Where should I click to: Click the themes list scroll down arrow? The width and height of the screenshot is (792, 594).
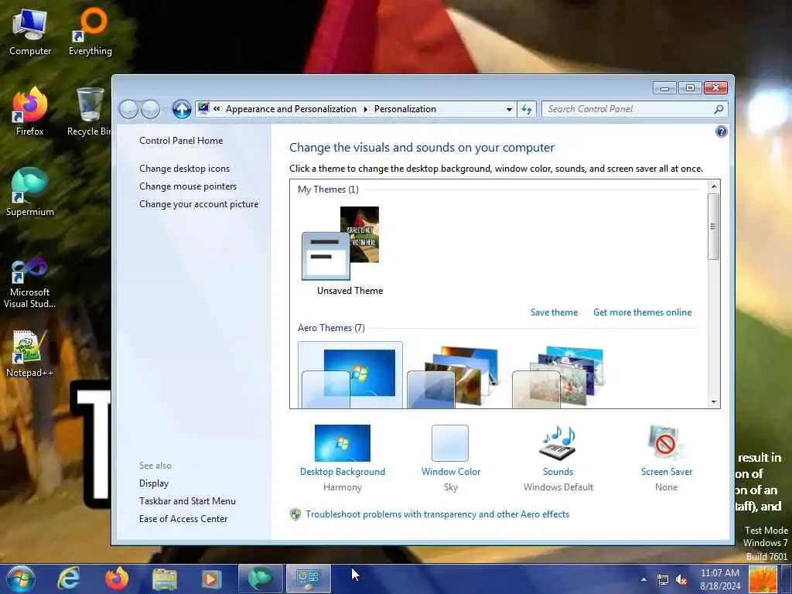click(x=714, y=402)
